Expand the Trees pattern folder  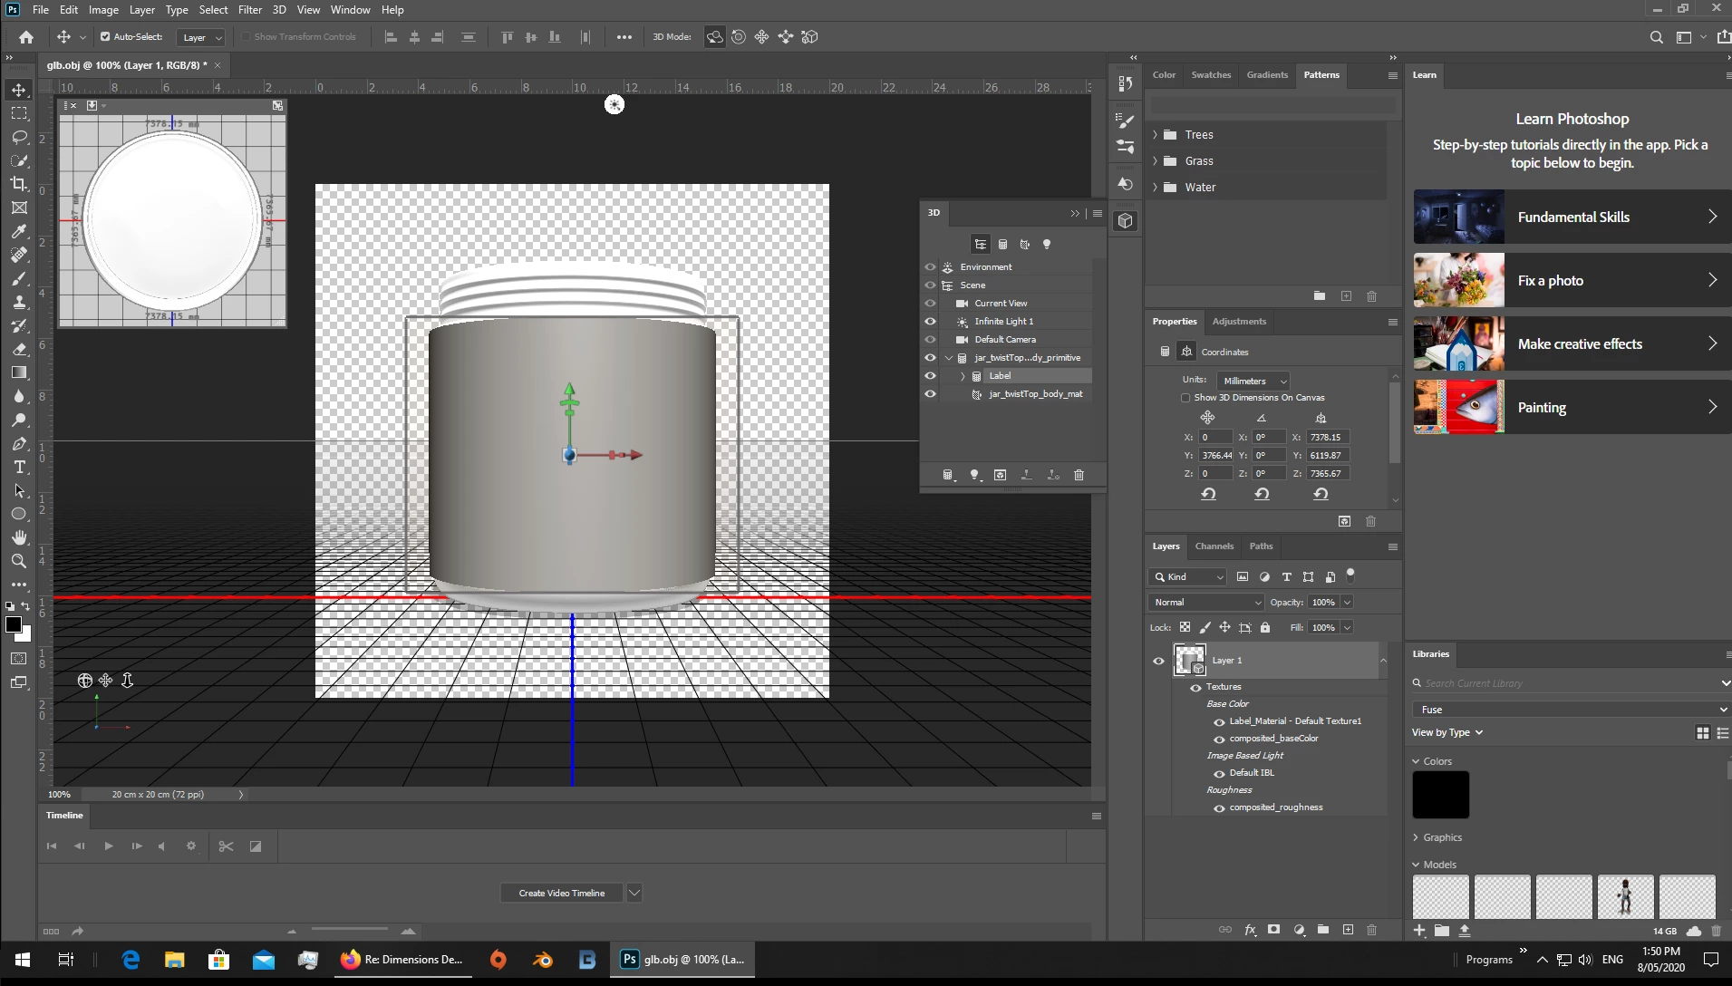(1155, 135)
